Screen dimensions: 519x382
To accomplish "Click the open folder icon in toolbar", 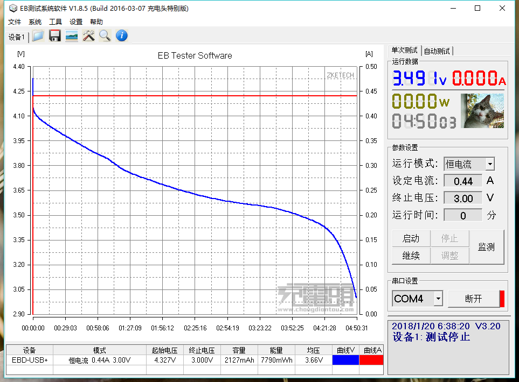I will point(38,36).
